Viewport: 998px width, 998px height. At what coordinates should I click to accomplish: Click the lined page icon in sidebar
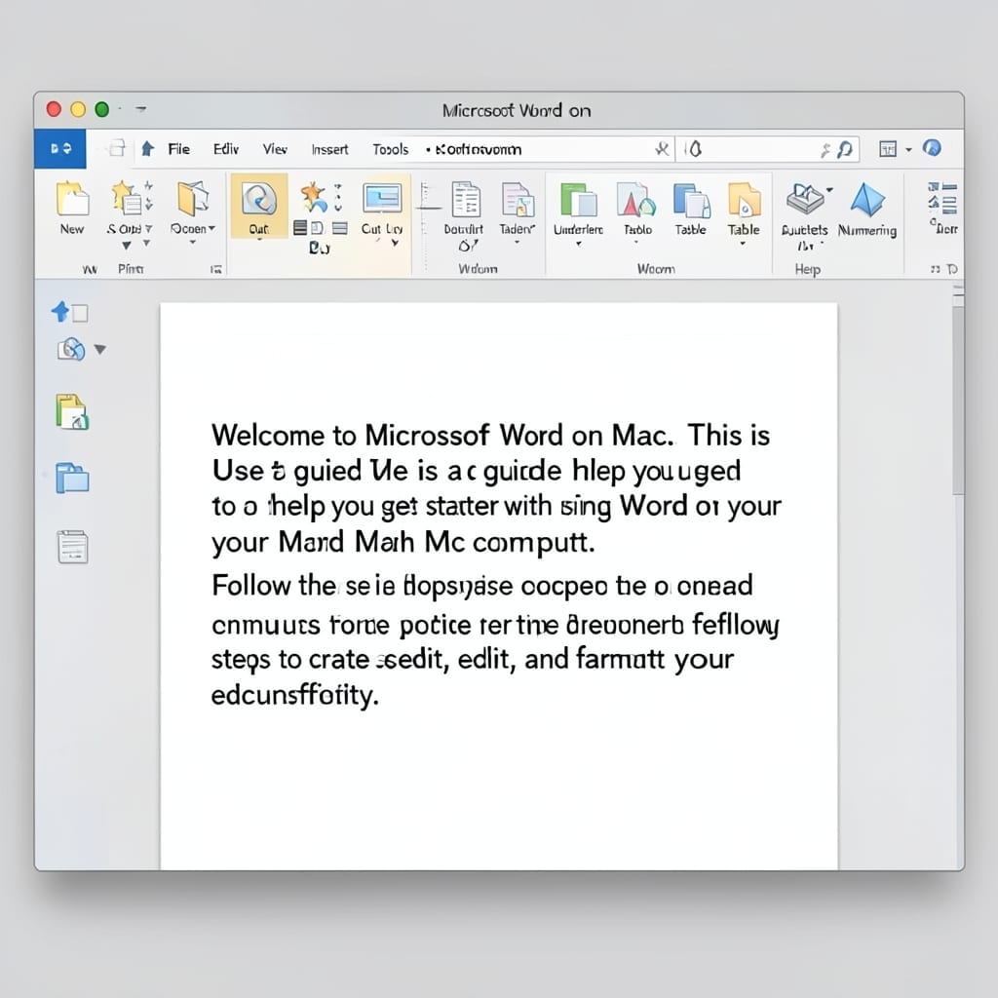[73, 547]
